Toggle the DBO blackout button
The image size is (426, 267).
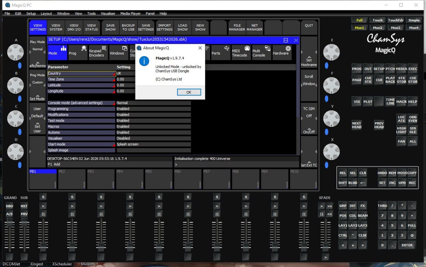(9, 206)
